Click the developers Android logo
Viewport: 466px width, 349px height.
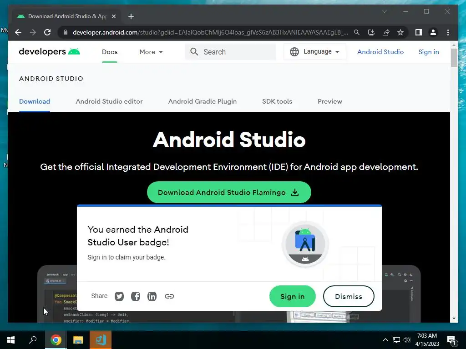pos(49,52)
